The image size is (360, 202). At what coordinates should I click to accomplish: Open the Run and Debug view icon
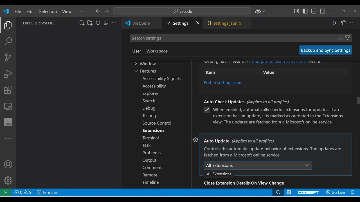(x=8, y=74)
